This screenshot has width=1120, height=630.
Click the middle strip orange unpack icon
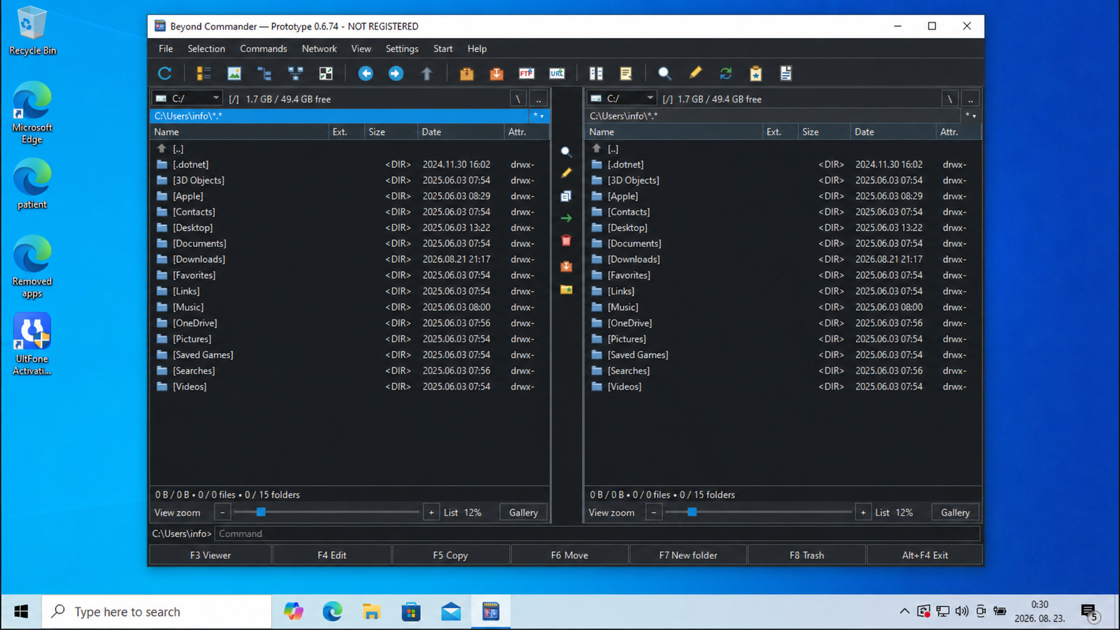[566, 266]
